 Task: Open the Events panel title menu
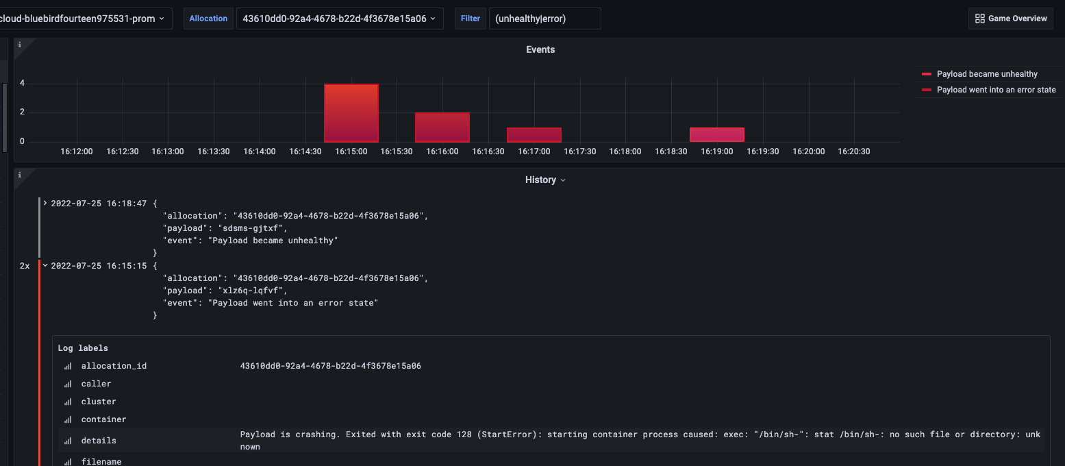tap(540, 49)
